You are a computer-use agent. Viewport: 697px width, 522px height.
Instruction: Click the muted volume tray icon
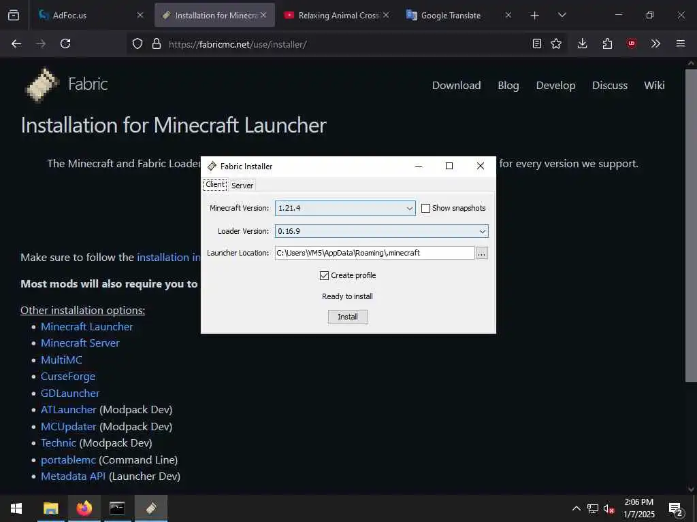click(x=609, y=509)
